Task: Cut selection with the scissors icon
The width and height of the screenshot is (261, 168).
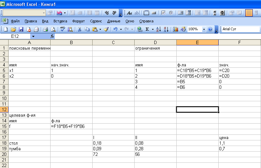Action: [79, 29]
